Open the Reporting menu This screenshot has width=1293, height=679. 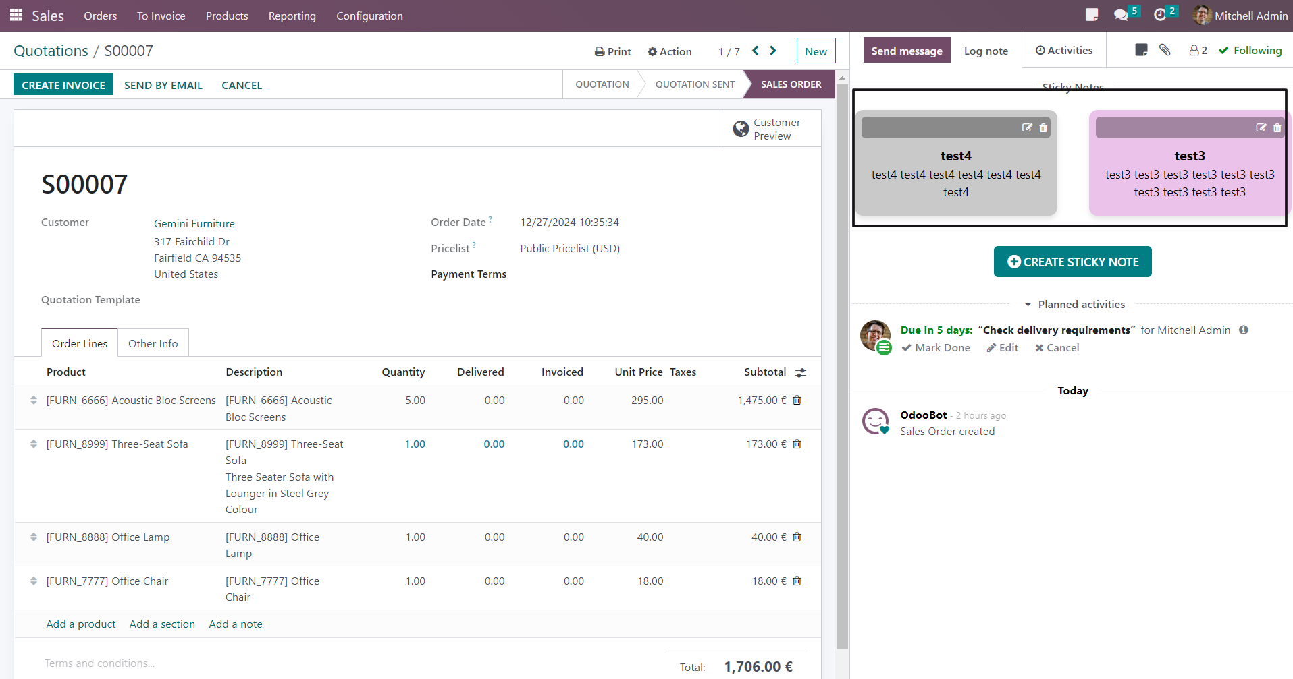292,16
